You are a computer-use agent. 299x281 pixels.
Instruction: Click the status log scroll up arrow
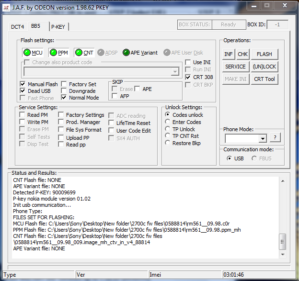283,181
